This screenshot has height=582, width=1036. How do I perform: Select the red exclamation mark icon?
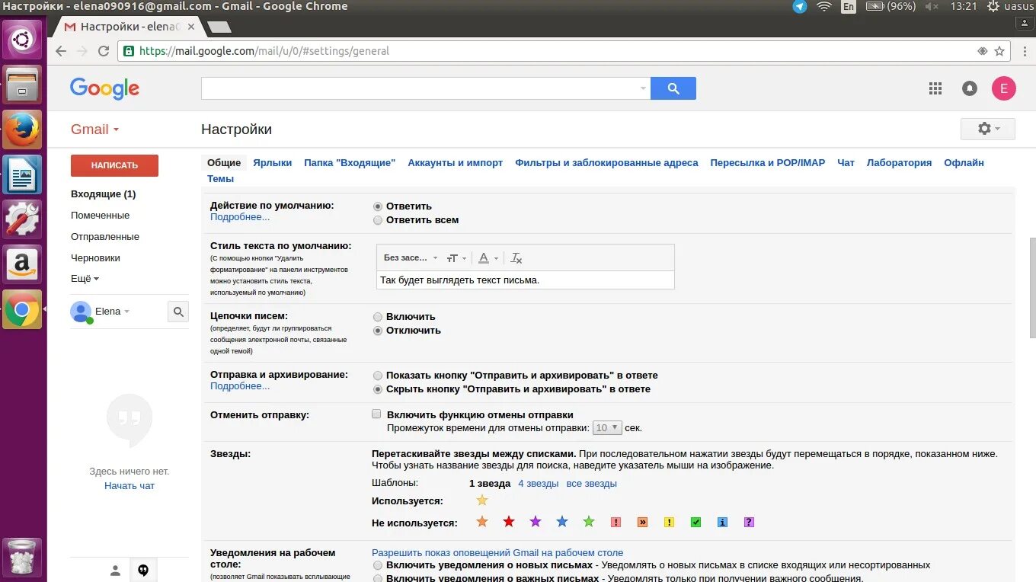click(x=616, y=523)
